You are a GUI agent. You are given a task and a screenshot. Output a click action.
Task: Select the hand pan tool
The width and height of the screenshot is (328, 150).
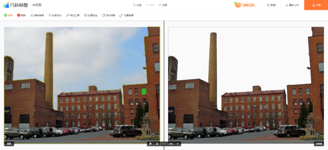[x=150, y=144]
